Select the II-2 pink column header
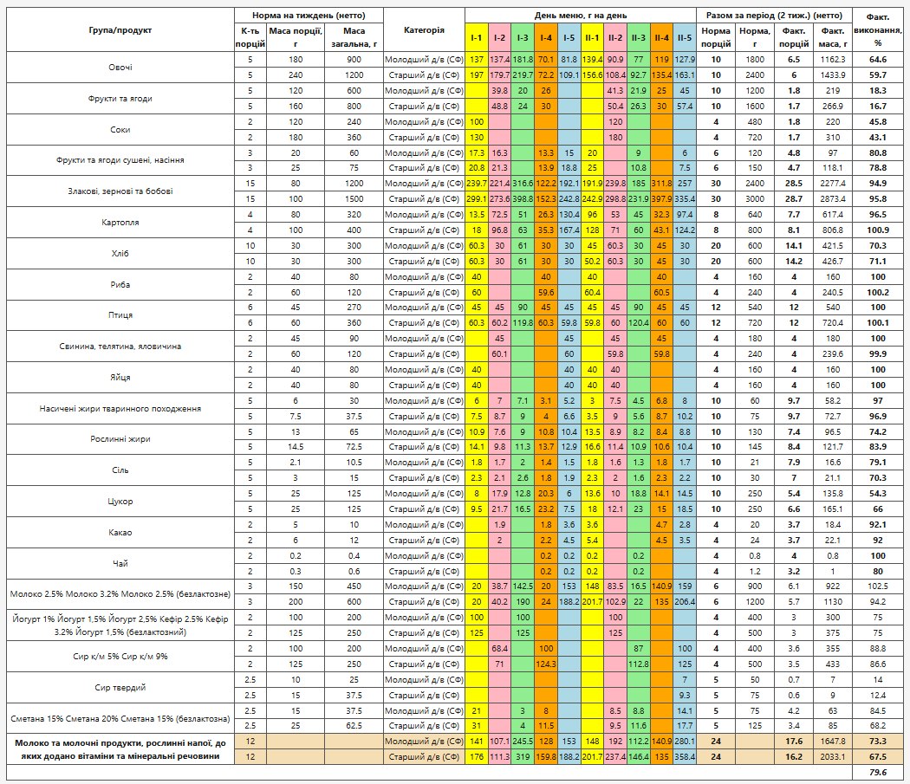910x784 pixels. pyautogui.click(x=615, y=38)
